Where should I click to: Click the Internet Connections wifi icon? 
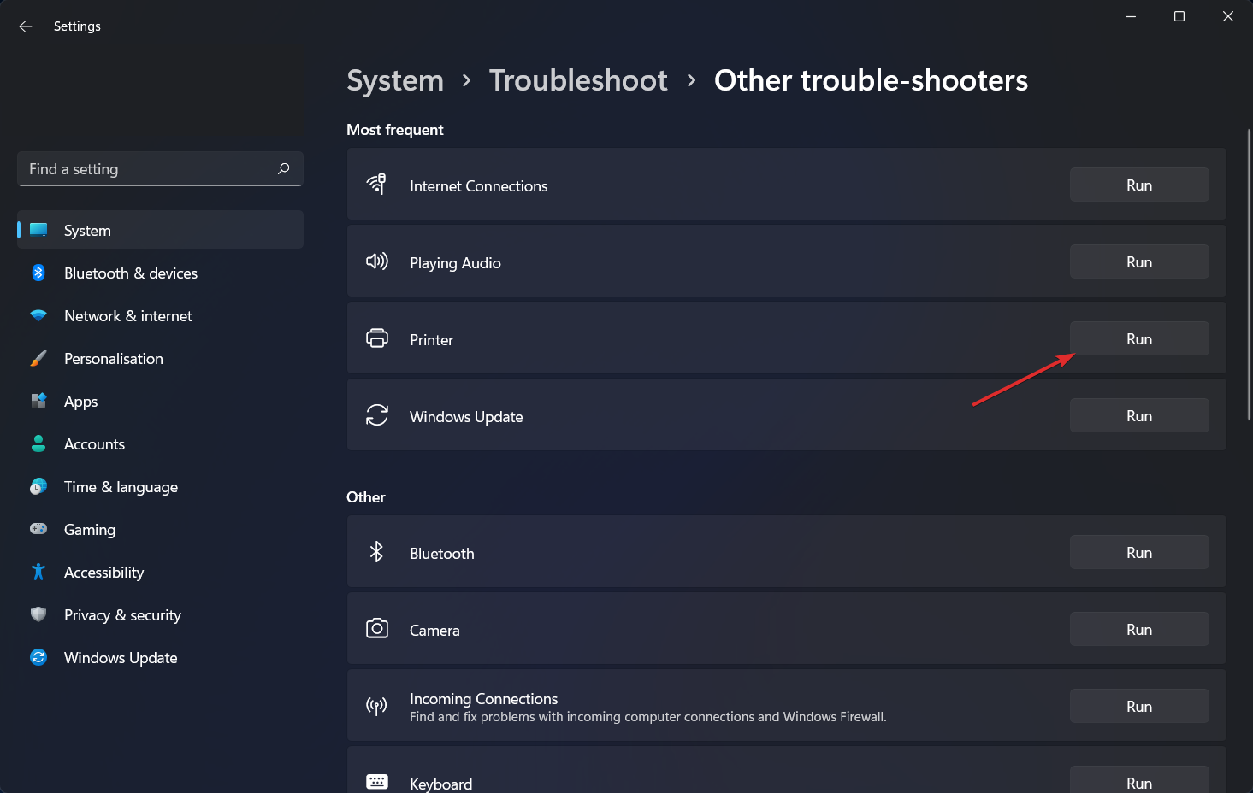(x=376, y=184)
